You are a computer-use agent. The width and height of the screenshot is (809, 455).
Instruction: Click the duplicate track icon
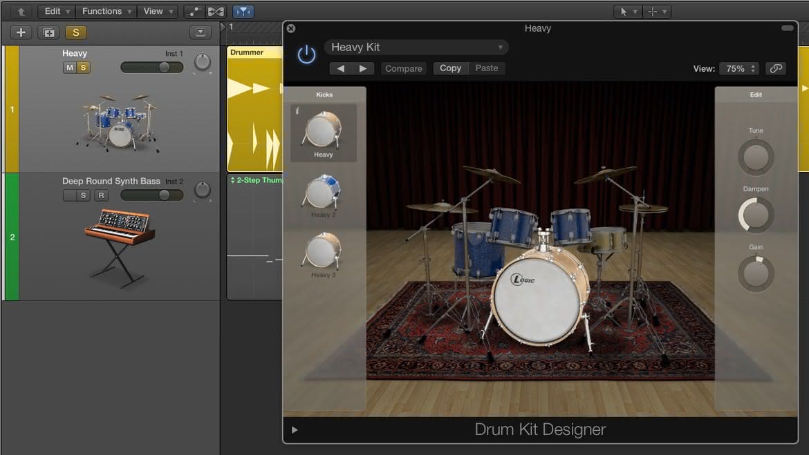pyautogui.click(x=48, y=32)
